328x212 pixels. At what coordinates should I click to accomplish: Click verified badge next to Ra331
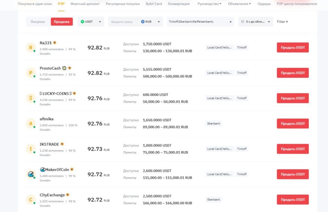(54, 43)
